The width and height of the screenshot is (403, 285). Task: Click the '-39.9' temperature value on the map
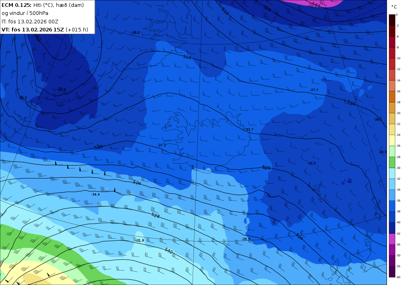pos(382,152)
